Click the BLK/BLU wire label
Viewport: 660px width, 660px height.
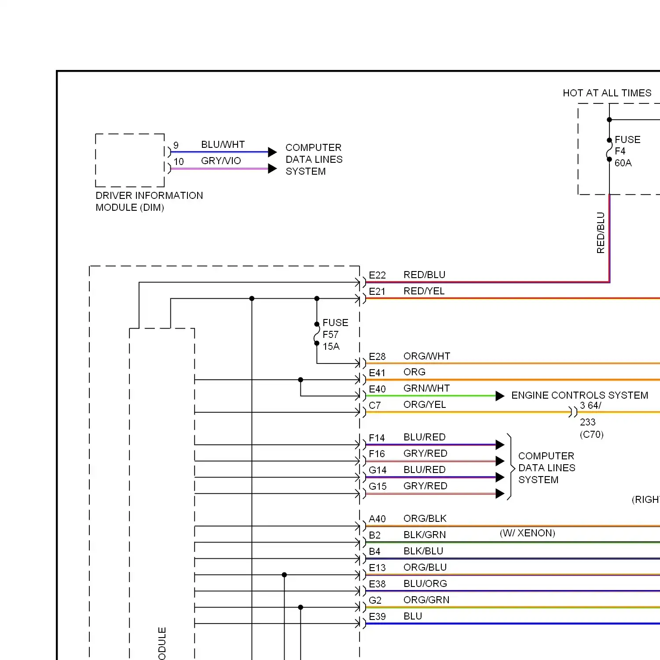423,551
